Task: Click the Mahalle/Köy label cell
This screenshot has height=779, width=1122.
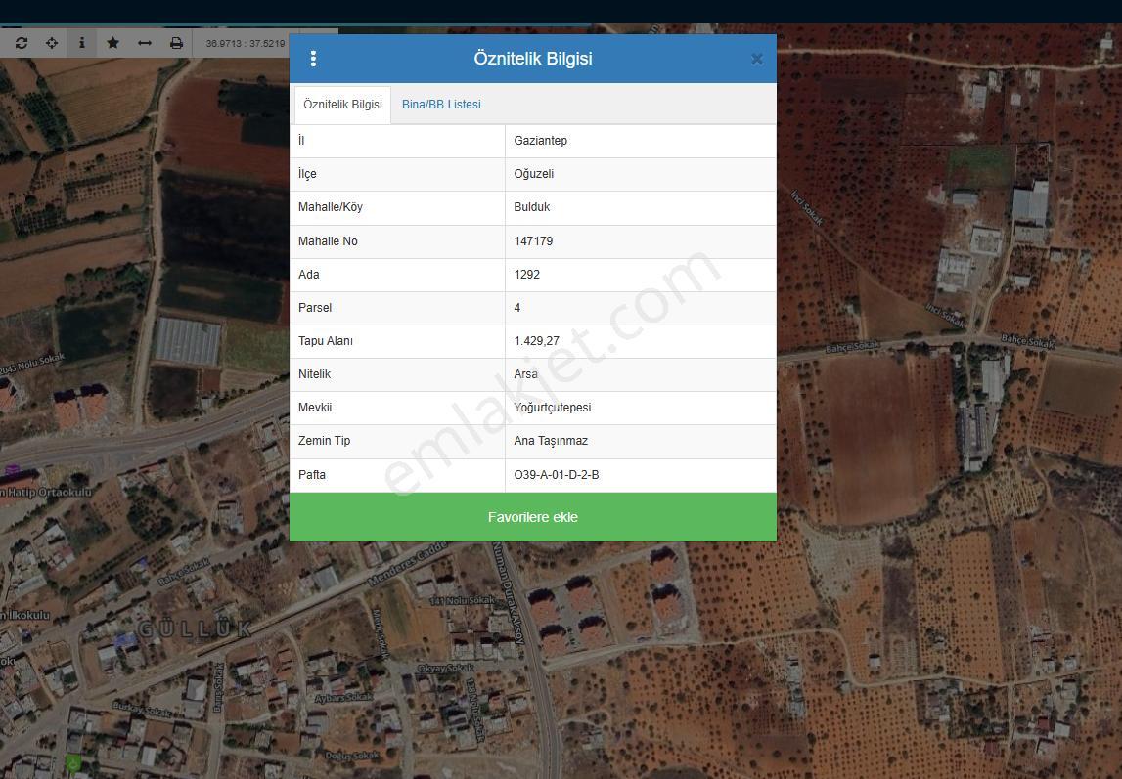Action: tap(397, 207)
